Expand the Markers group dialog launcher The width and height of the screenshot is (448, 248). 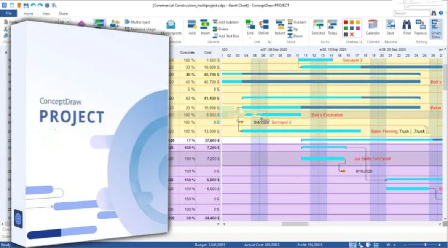point(361,42)
